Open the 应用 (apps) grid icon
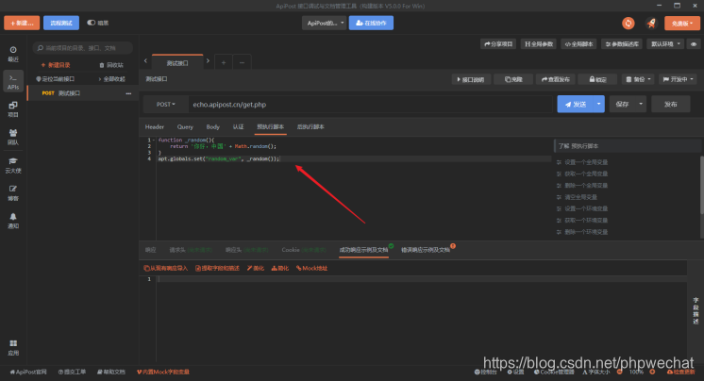This screenshot has height=381, width=704. tap(13, 347)
